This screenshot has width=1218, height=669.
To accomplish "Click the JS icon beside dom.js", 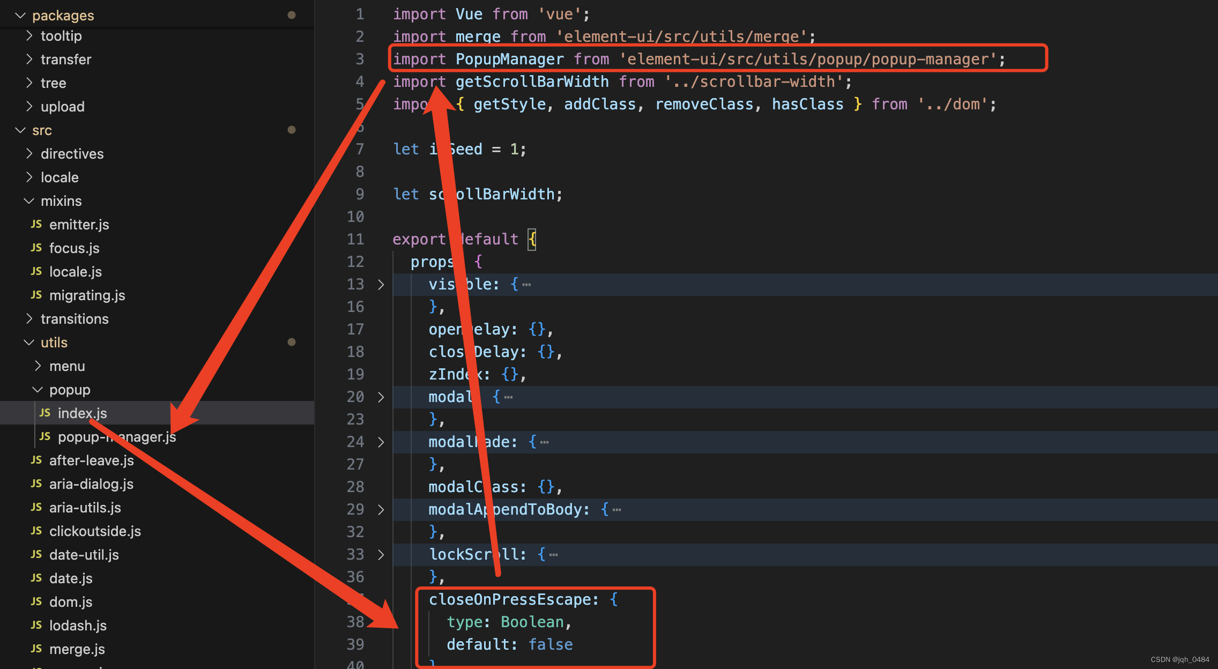I will pos(36,601).
